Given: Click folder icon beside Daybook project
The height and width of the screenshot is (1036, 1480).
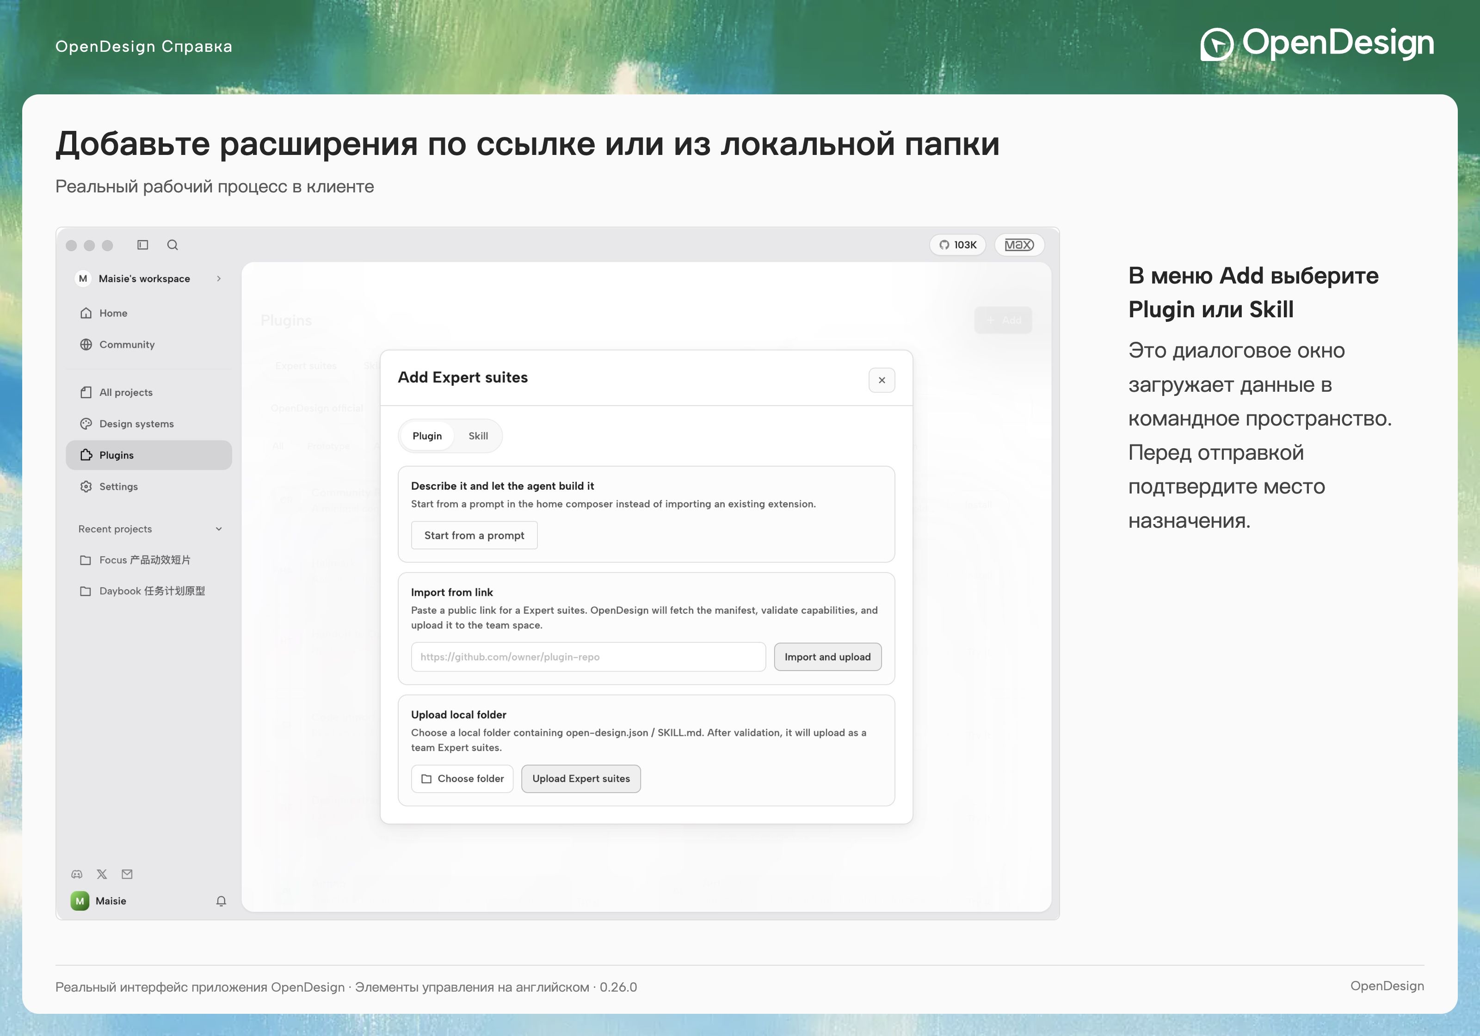Looking at the screenshot, I should coord(85,591).
